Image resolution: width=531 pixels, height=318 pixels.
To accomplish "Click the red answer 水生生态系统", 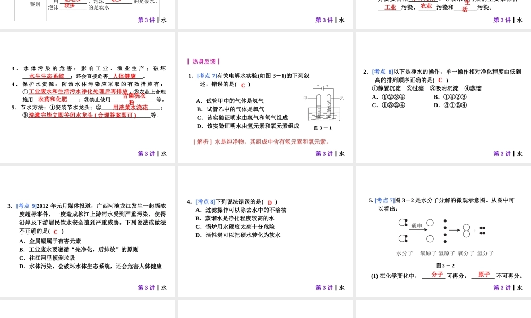I will click(x=47, y=76).
